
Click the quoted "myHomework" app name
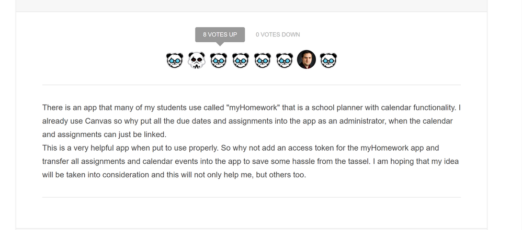[254, 107]
